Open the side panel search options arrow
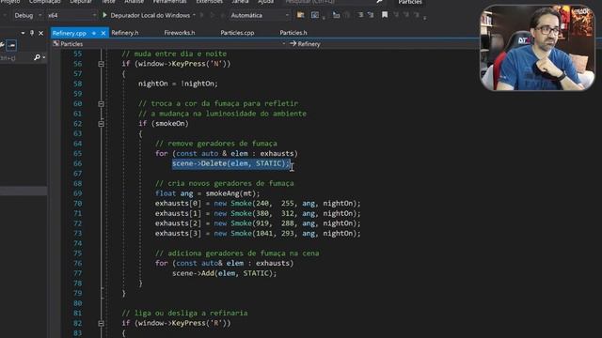Image resolution: width=602 pixels, height=338 pixels. [44, 58]
